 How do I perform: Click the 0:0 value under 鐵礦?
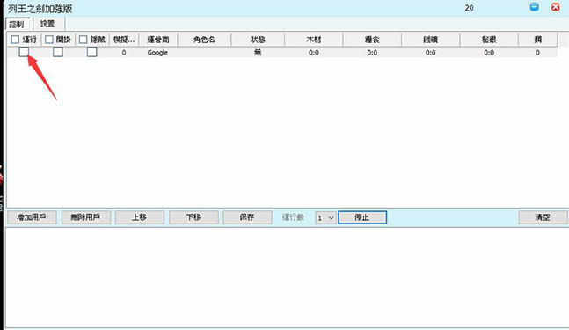tap(431, 53)
